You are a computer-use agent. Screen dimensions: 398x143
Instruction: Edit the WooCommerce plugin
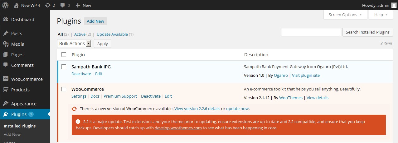coord(168,96)
